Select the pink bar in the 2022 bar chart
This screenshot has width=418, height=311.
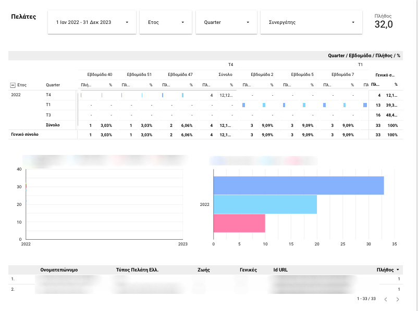tap(239, 223)
